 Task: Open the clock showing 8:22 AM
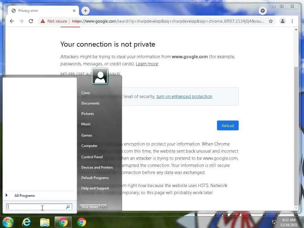(289, 222)
